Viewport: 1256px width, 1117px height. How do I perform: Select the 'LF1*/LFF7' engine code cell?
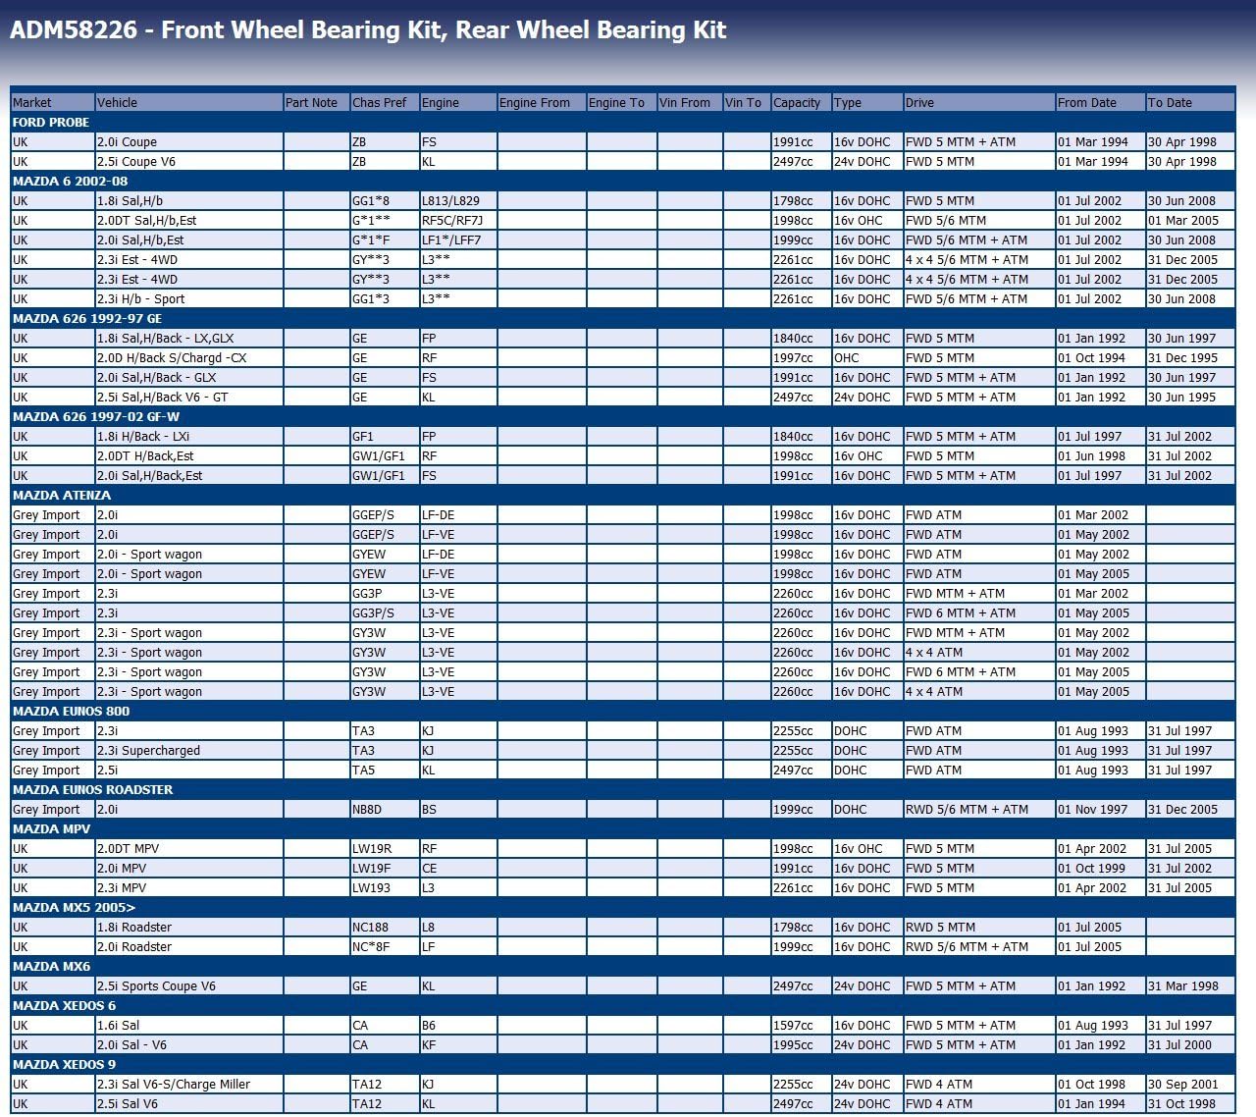click(457, 239)
